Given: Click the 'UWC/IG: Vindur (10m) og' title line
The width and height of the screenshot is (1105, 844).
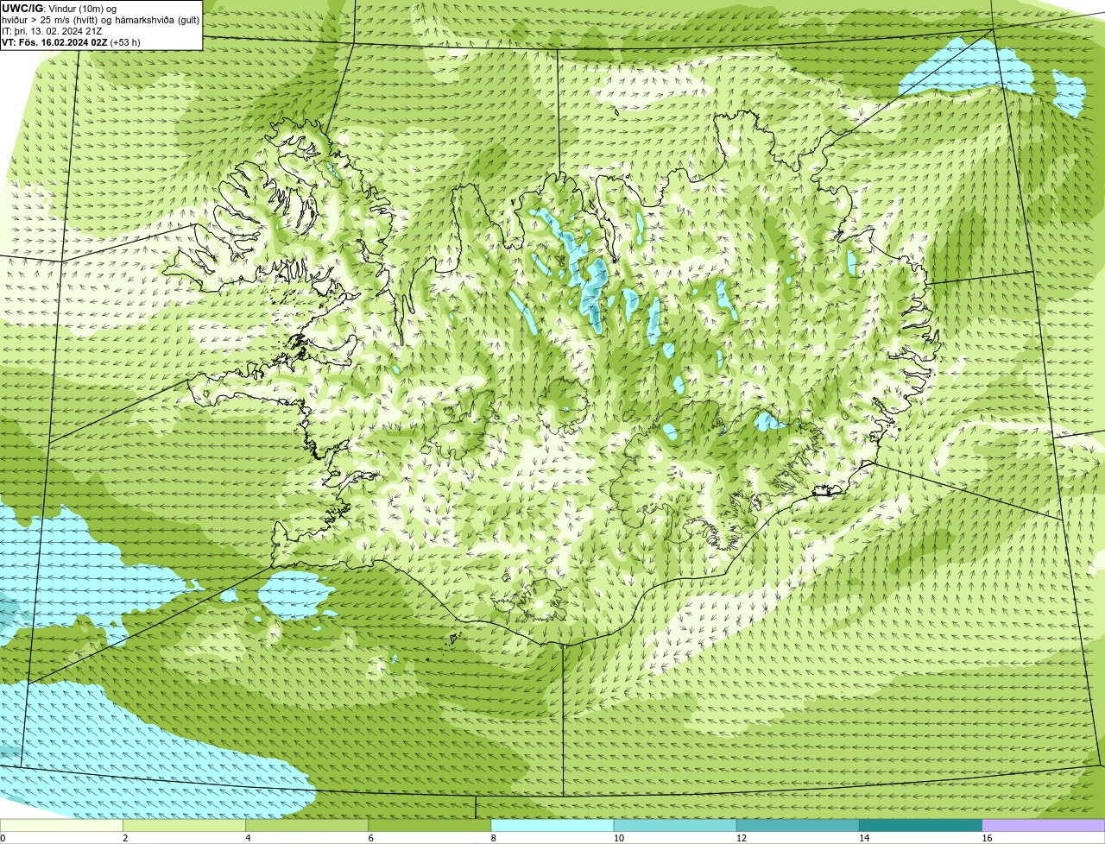Looking at the screenshot, I should coord(59,8).
